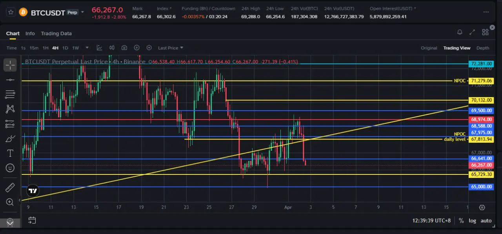Select the 1W timeframe
This screenshot has width=502, height=234.
[75, 48]
